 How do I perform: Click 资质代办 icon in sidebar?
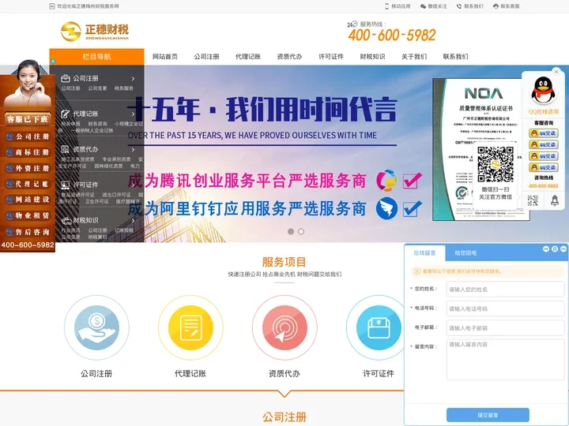pos(66,149)
